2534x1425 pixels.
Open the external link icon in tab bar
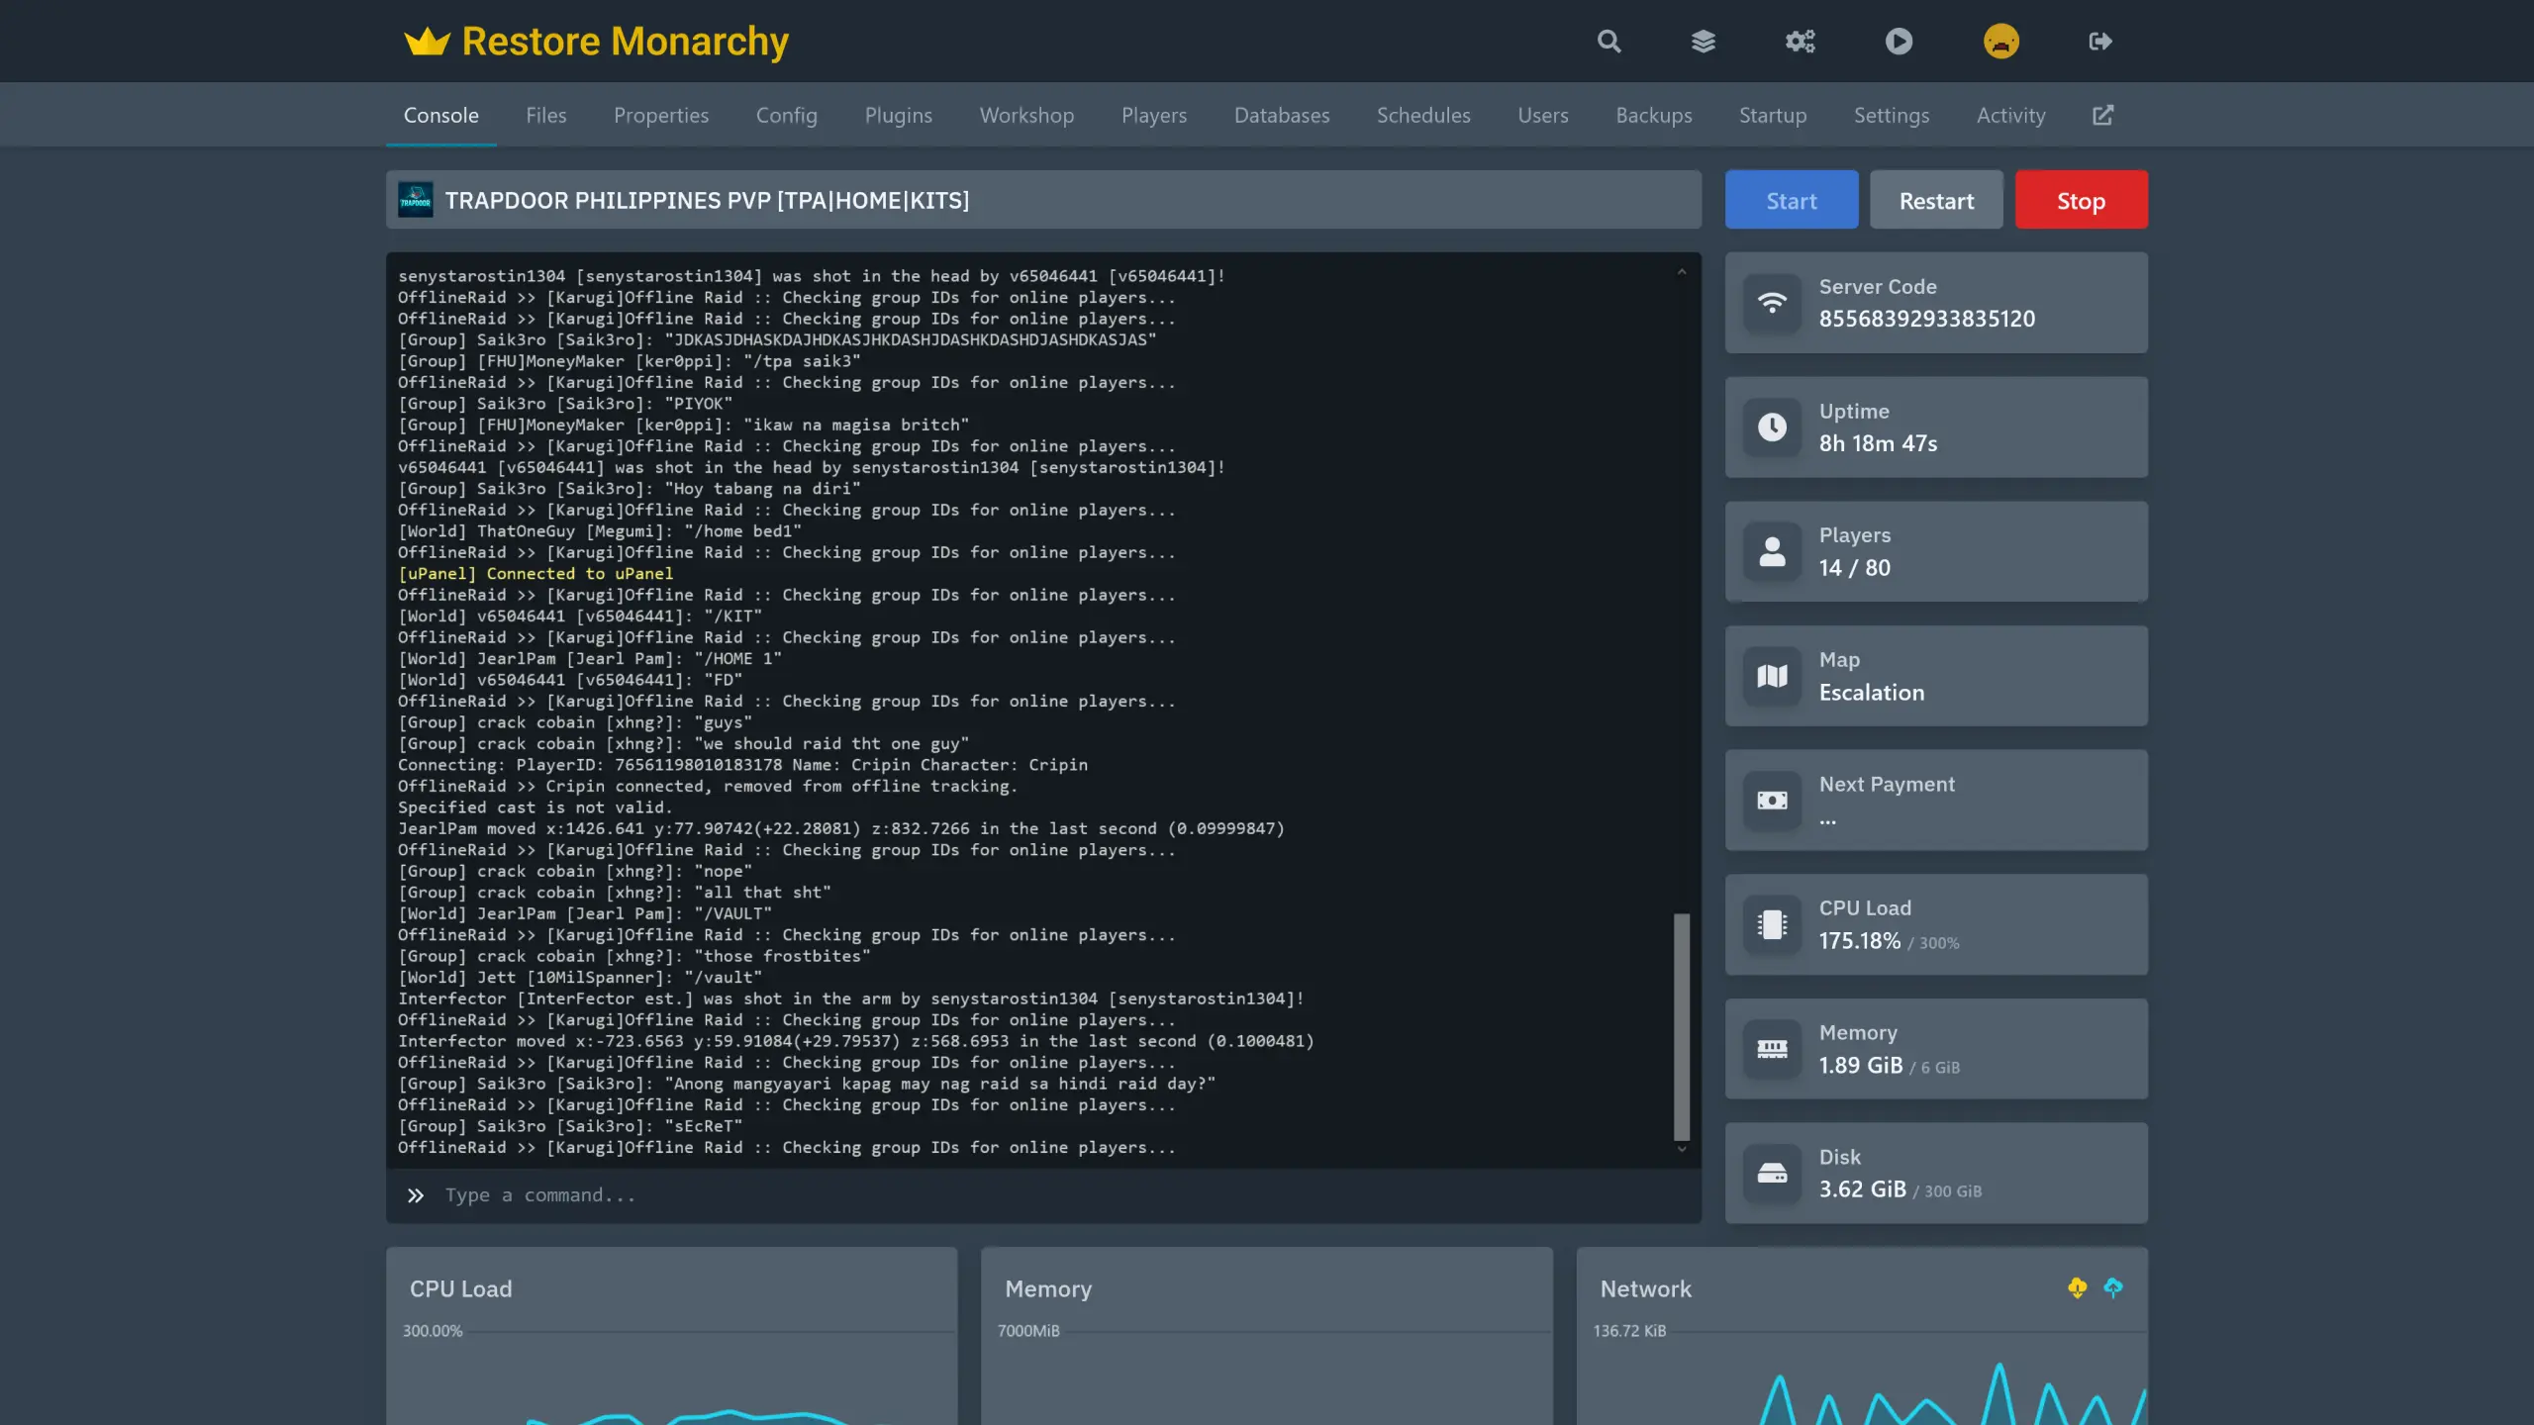pos(2102,115)
